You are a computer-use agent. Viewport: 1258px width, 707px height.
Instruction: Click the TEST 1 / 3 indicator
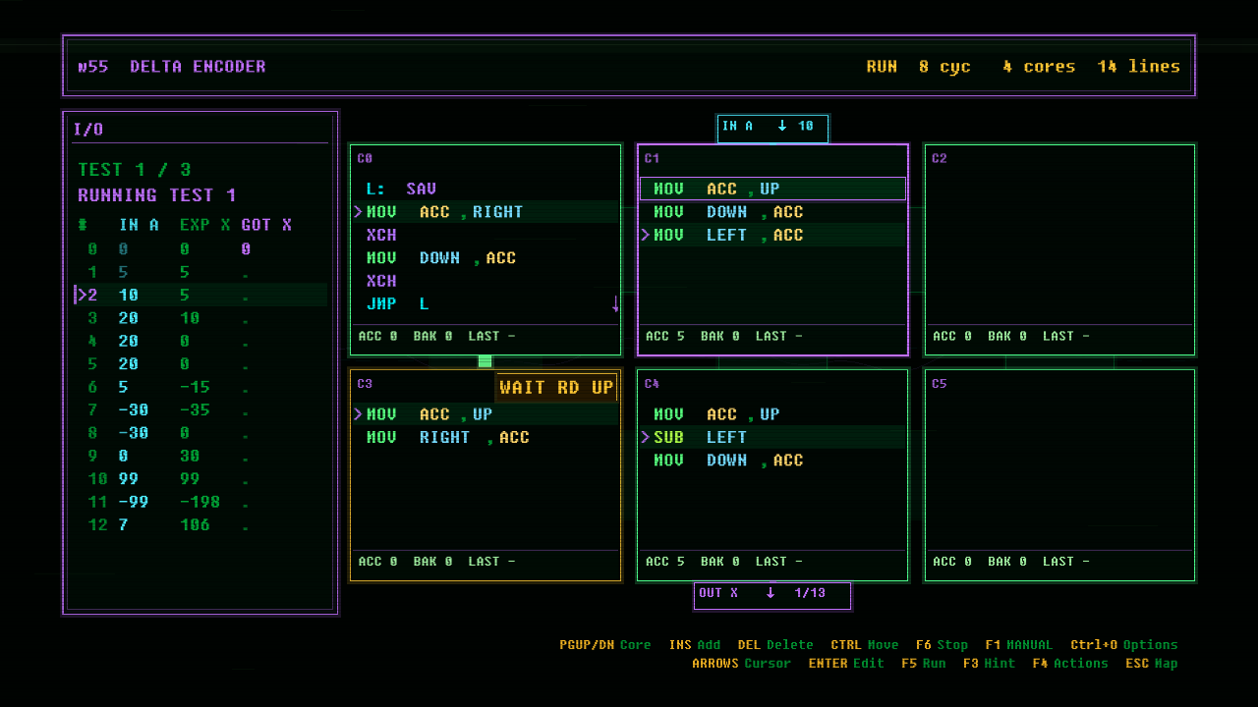click(135, 169)
